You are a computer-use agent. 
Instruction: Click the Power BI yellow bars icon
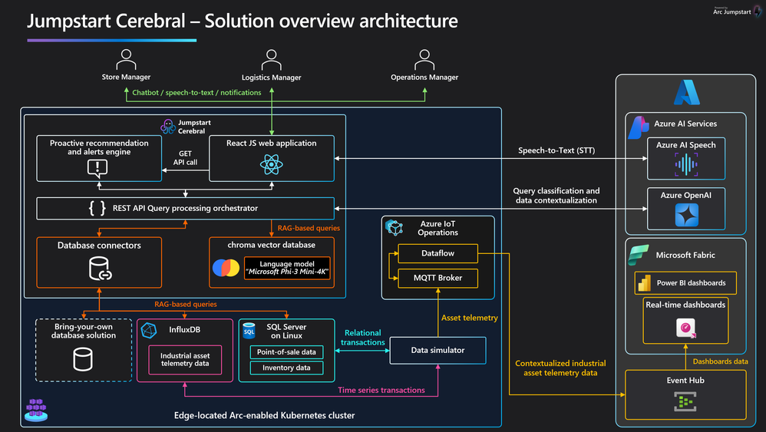[x=645, y=283]
